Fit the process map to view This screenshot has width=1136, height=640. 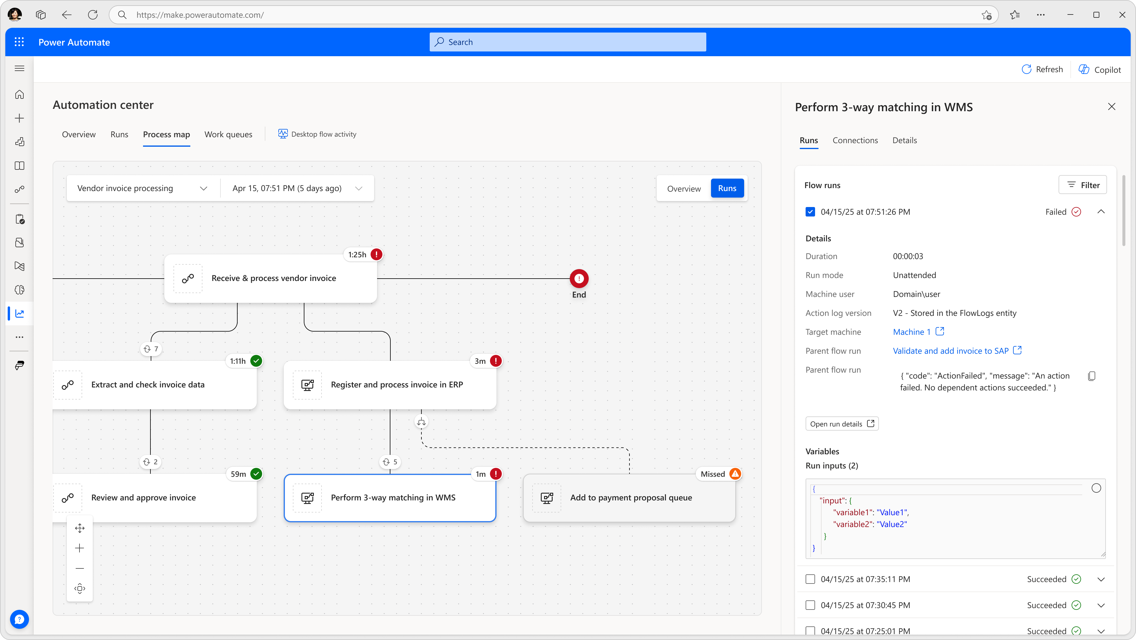[80, 588]
